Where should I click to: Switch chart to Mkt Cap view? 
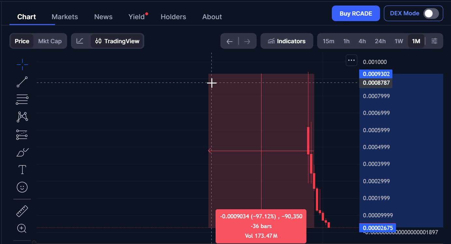point(50,41)
